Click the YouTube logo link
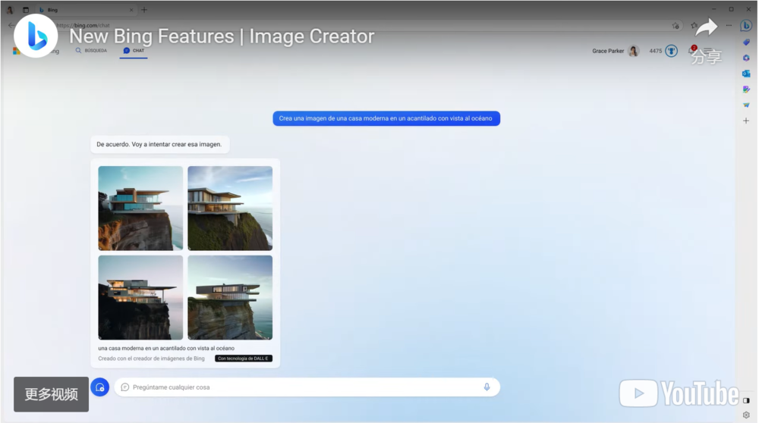Screen dimensions: 759x423 (679, 393)
